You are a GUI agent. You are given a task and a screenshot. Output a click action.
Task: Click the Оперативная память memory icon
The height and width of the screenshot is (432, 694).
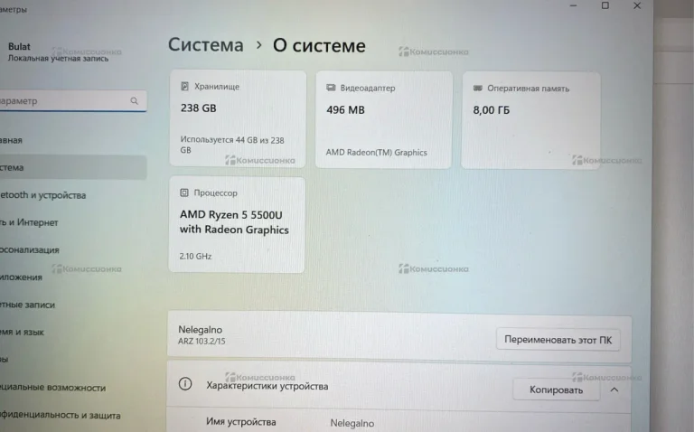(476, 88)
